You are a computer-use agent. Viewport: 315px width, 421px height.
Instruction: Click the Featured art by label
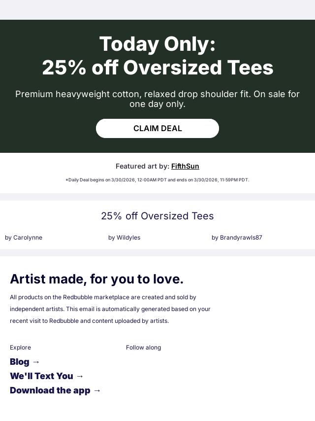click(142, 166)
